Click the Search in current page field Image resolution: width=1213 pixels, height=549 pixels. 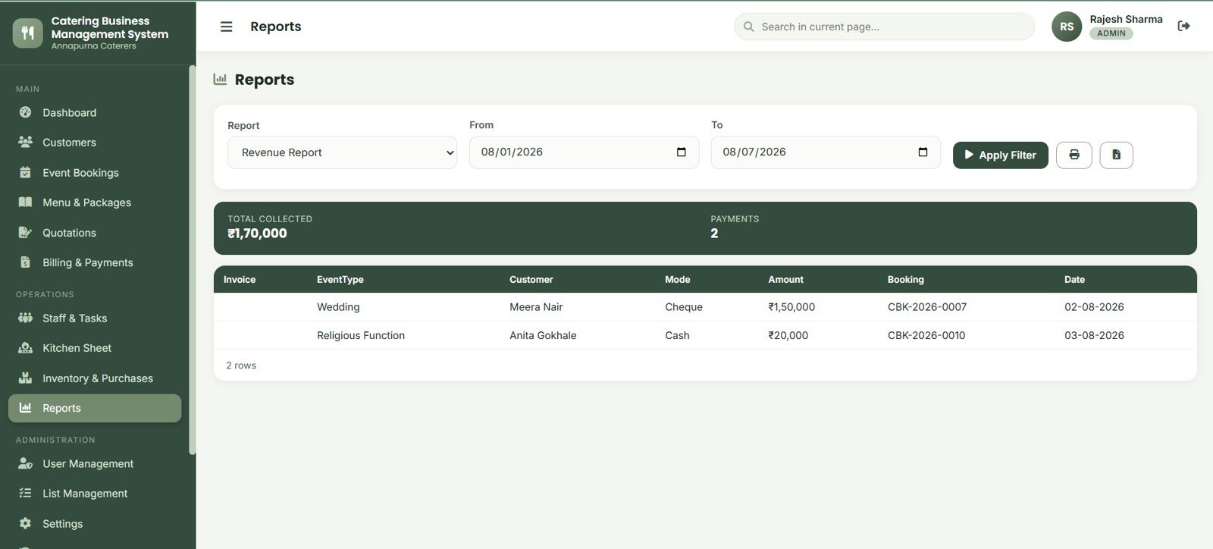(884, 27)
